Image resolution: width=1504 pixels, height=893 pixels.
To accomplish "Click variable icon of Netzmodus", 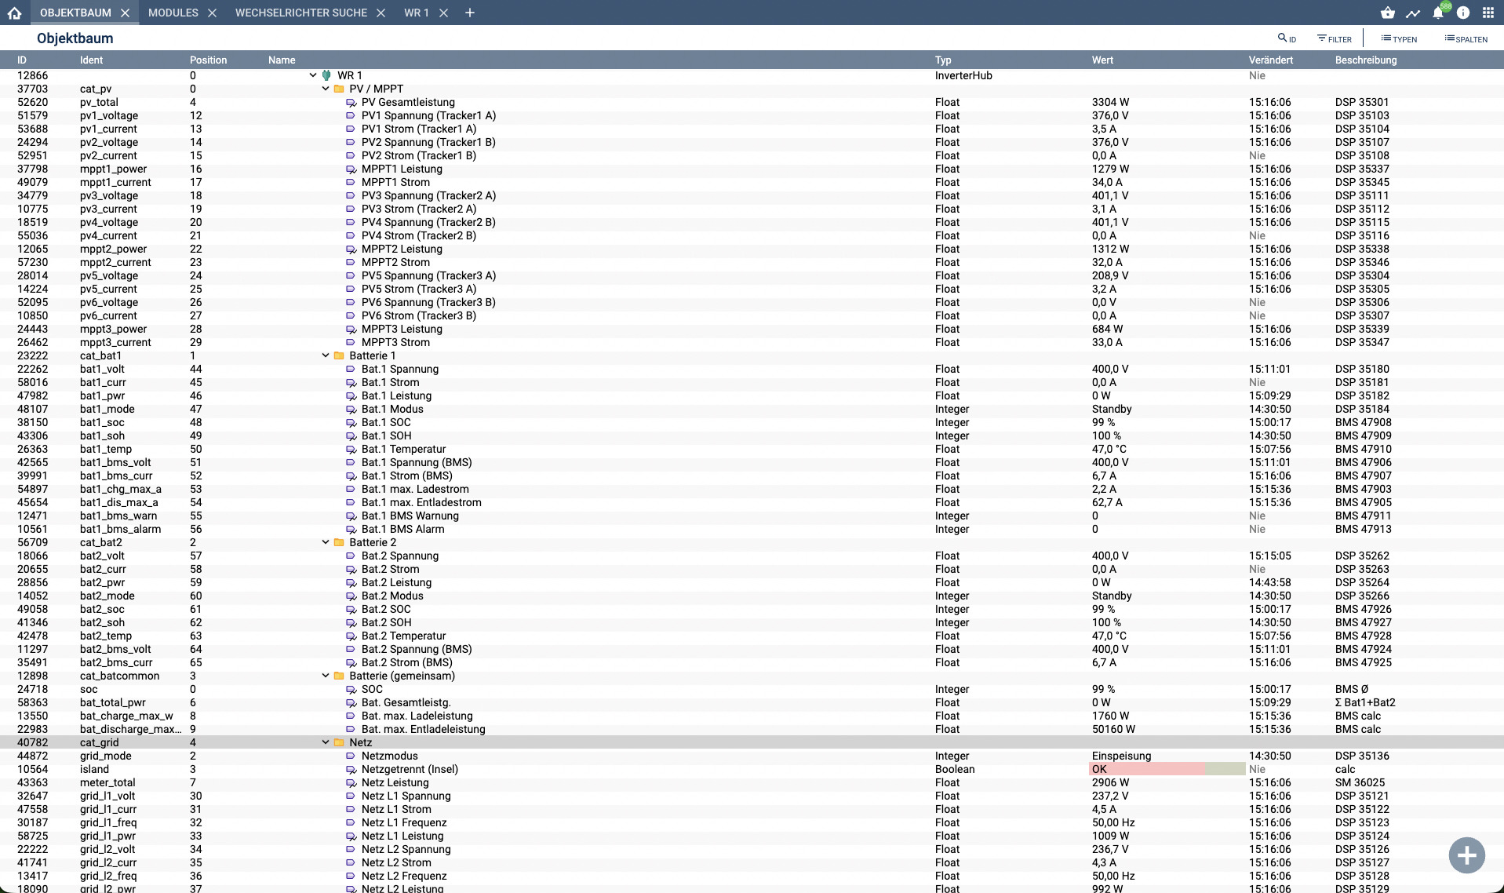I will click(x=351, y=756).
